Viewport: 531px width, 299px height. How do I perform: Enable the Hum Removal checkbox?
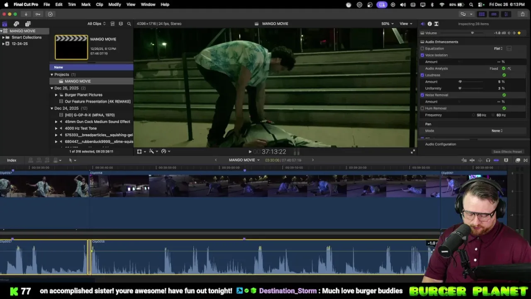click(422, 108)
